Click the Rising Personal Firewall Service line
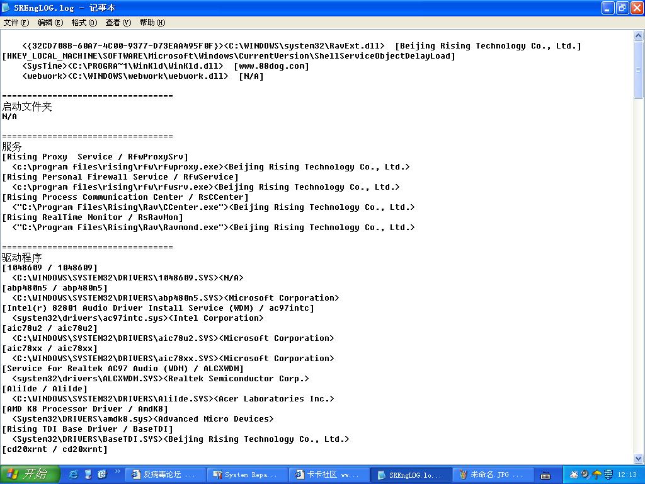This screenshot has height=484, width=645. click(120, 177)
